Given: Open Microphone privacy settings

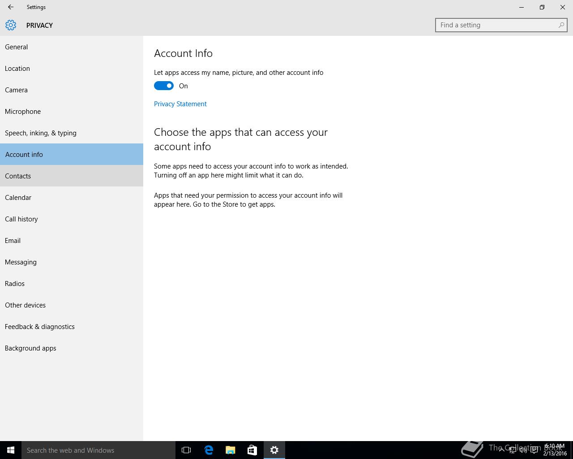Looking at the screenshot, I should pos(23,112).
